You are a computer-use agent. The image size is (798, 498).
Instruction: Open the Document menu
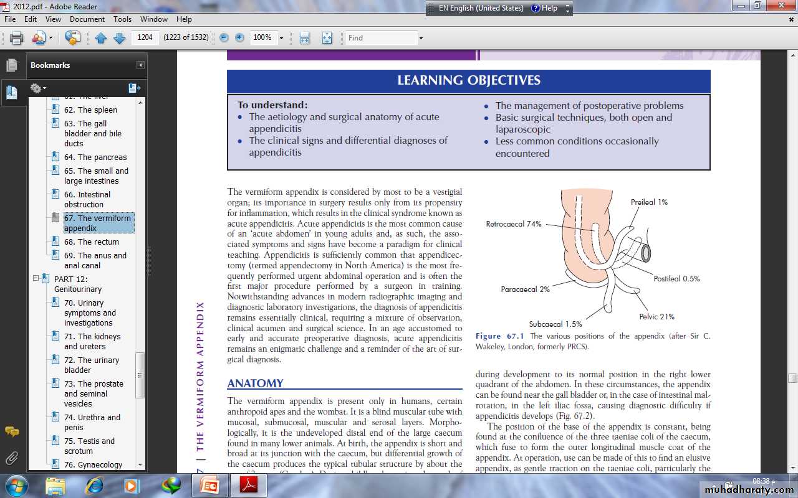click(x=87, y=19)
